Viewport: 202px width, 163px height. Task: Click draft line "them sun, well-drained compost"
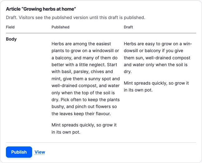click(x=157, y=58)
